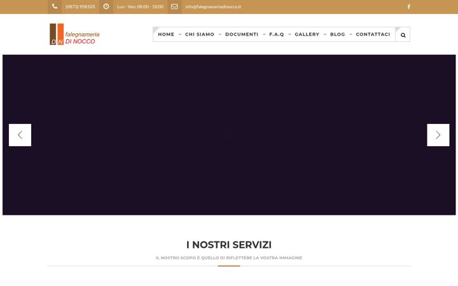458x286 pixels.
Task: Advance to the next slide arrow
Action: tap(438, 135)
